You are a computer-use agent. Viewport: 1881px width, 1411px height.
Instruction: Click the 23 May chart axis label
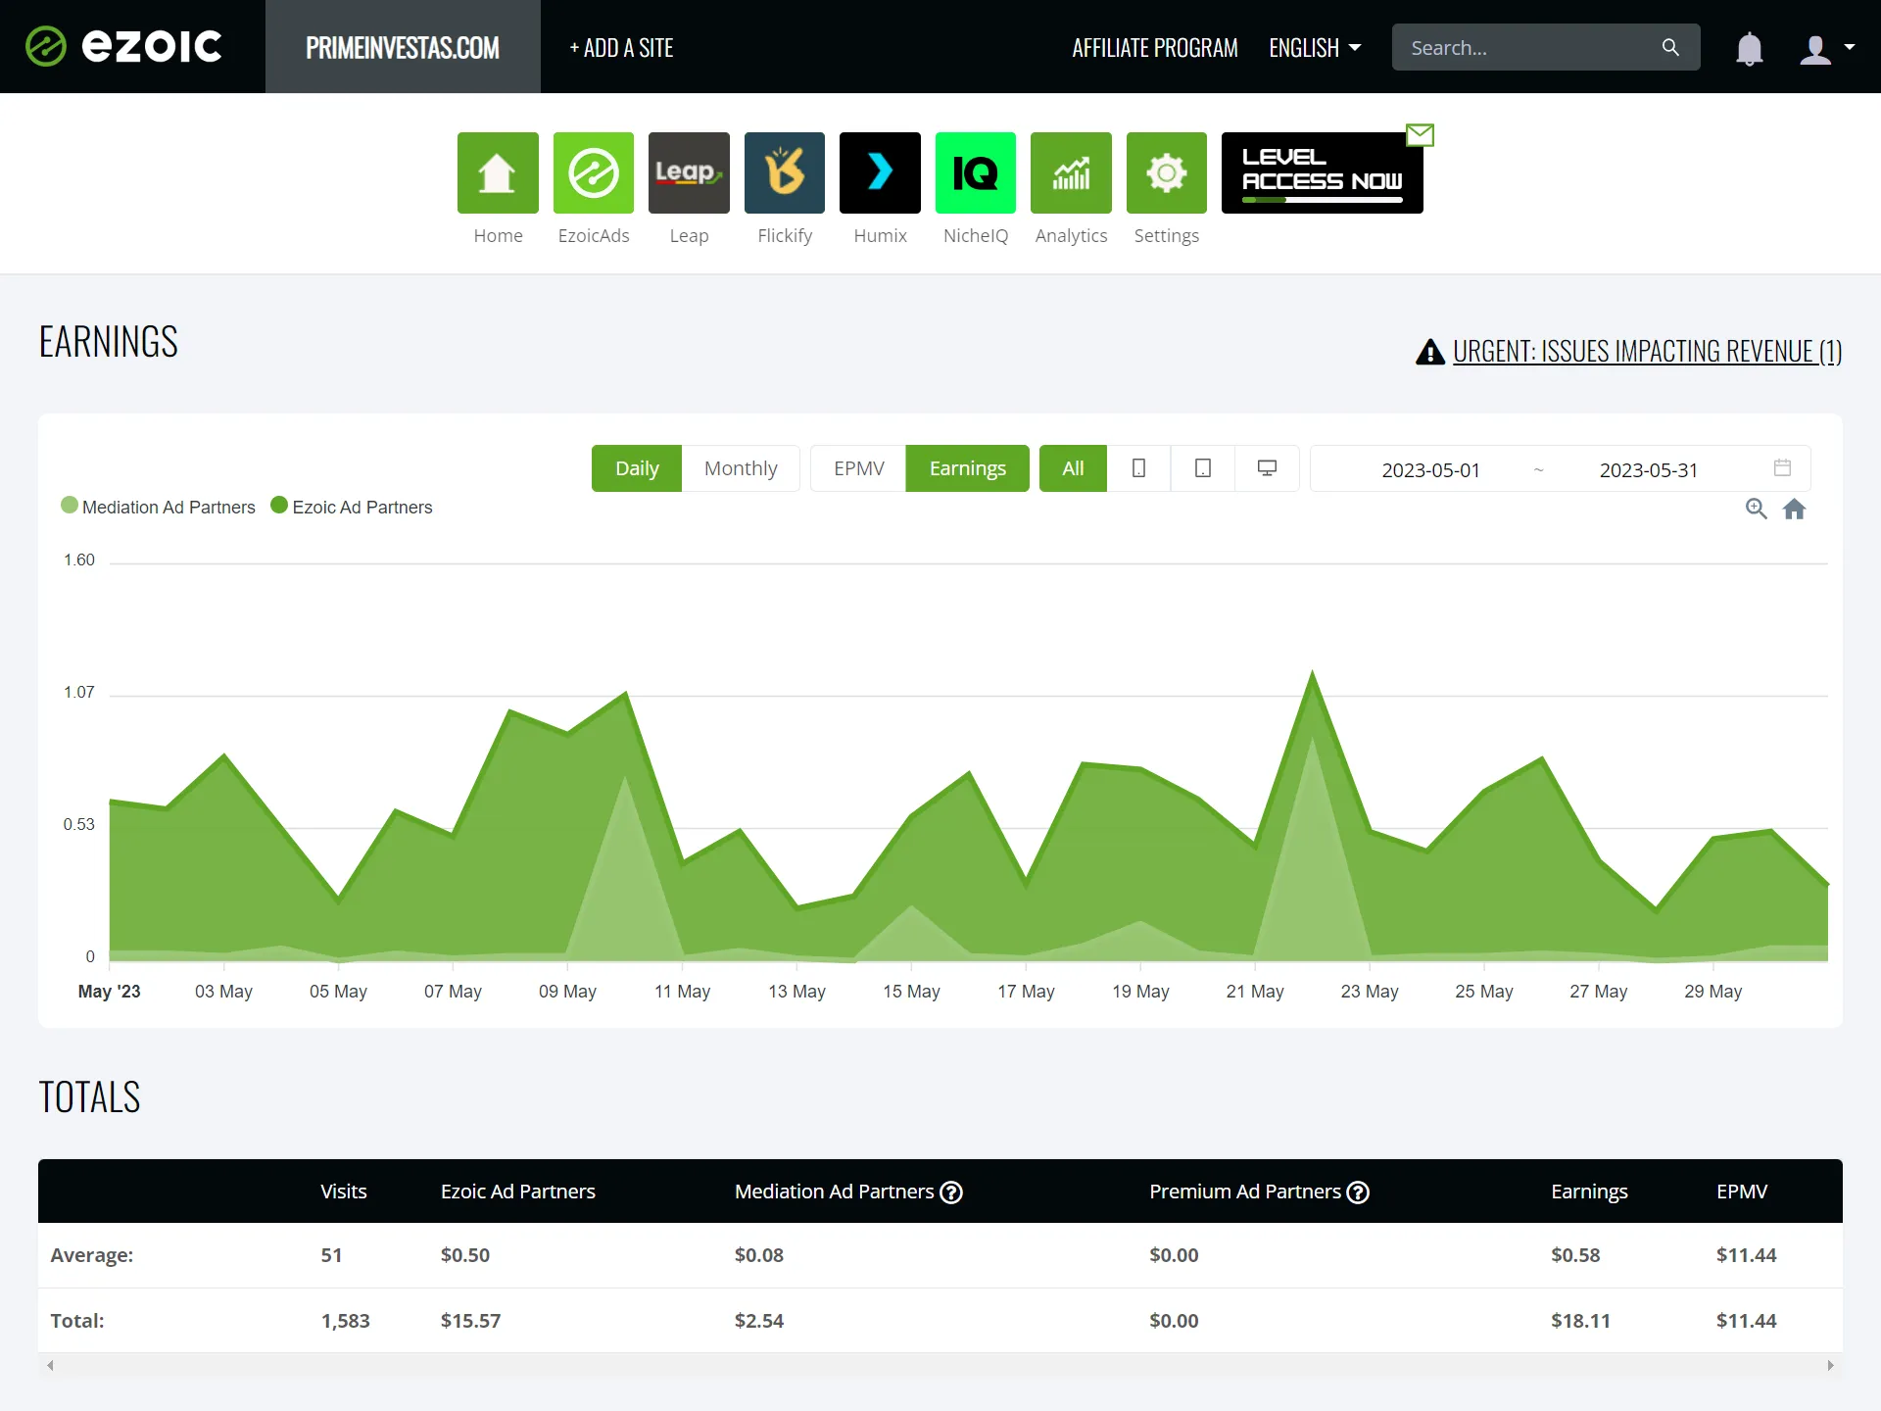[1370, 992]
